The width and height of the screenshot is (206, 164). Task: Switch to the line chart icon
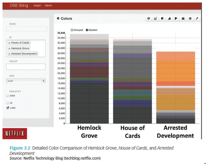[x=155, y=19]
